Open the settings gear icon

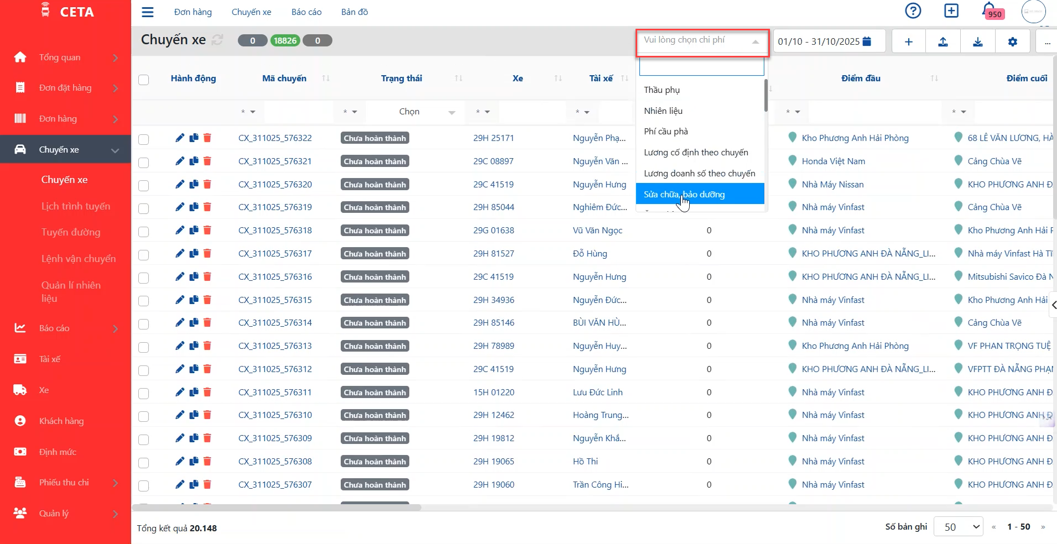[1012, 41]
